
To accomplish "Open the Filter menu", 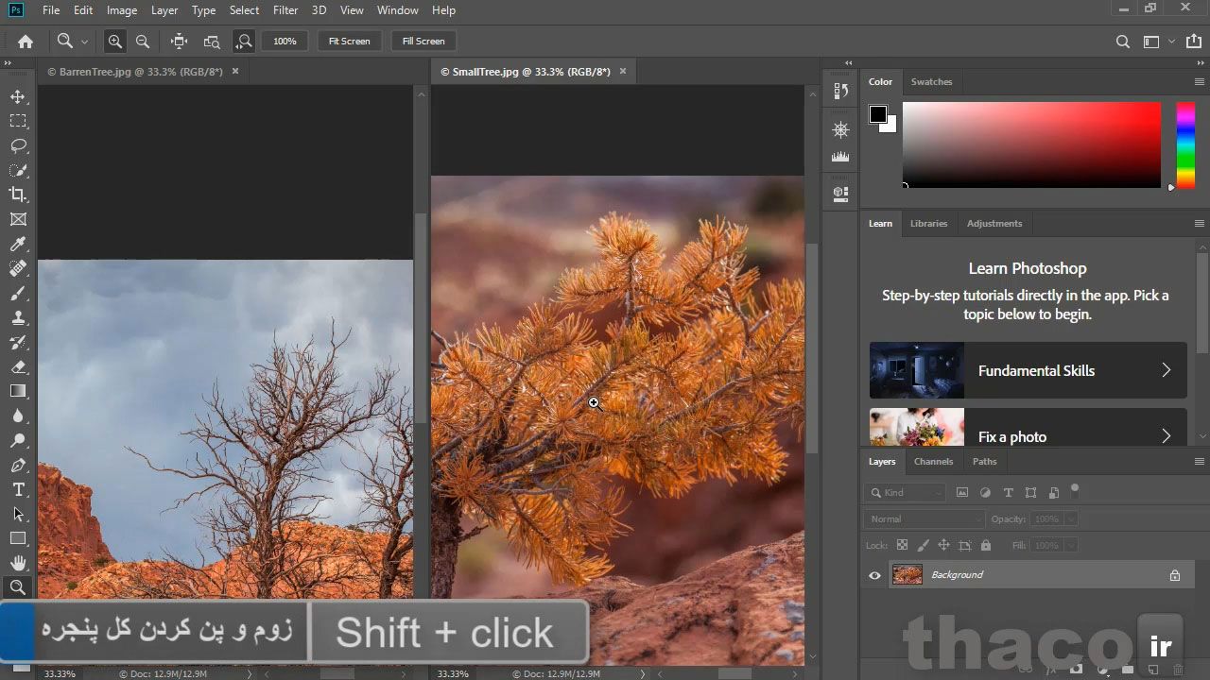I will click(285, 9).
